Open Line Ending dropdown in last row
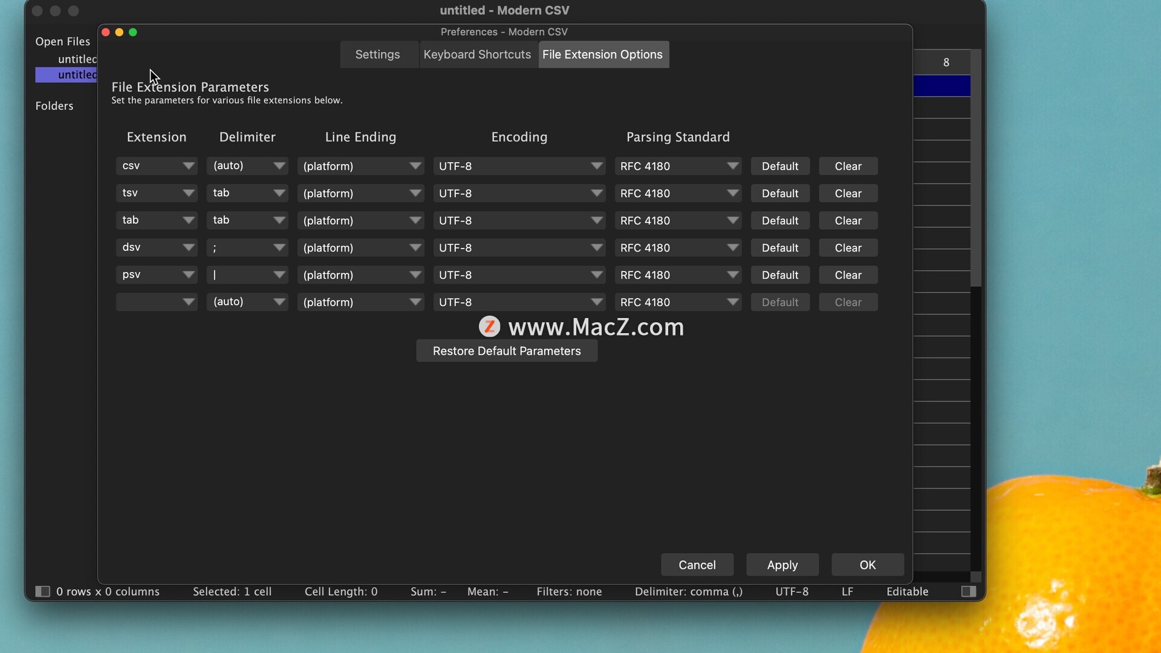The width and height of the screenshot is (1161, 653). (x=360, y=302)
